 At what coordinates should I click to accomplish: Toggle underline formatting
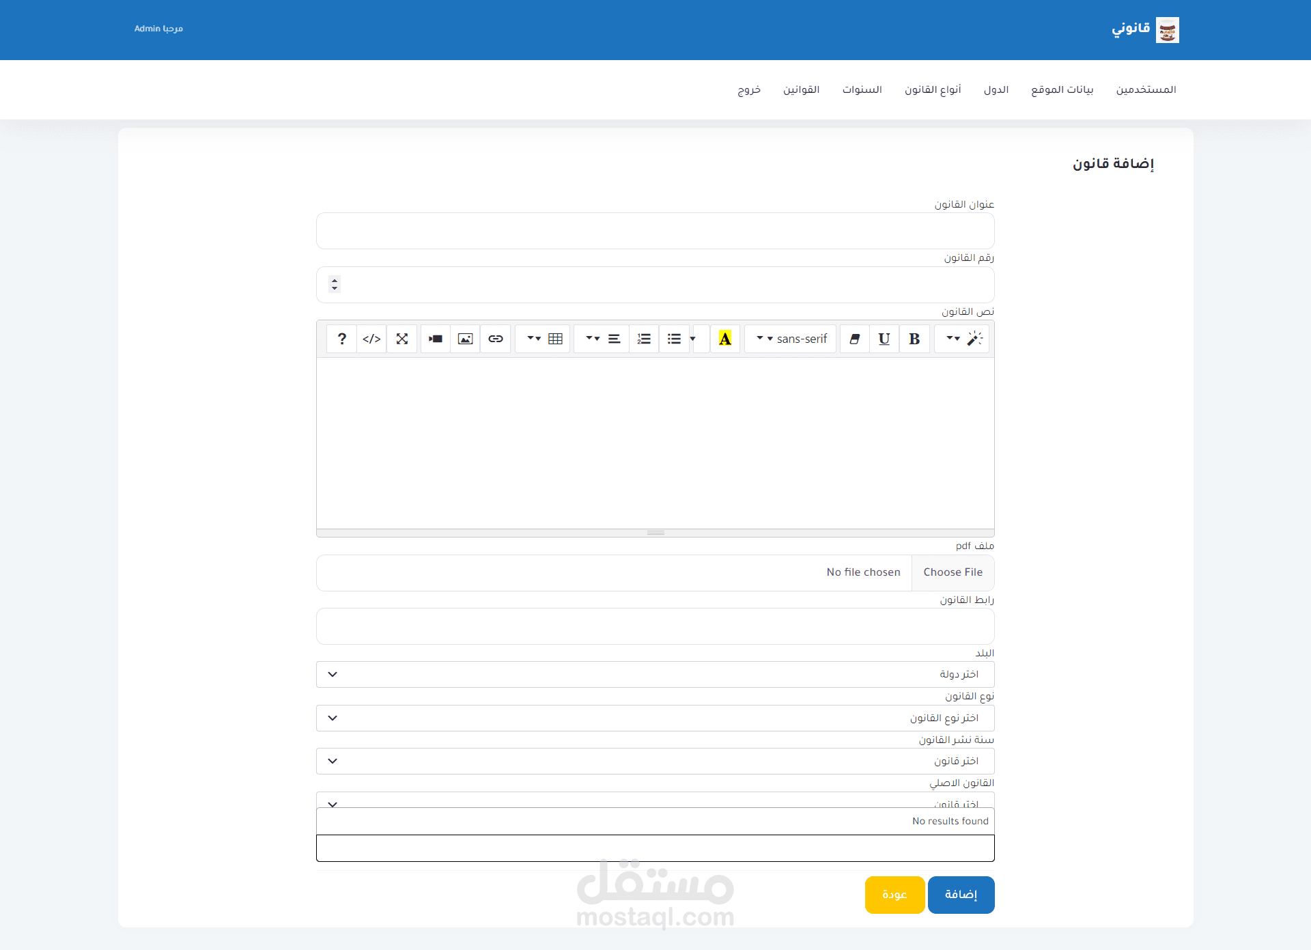coord(884,339)
